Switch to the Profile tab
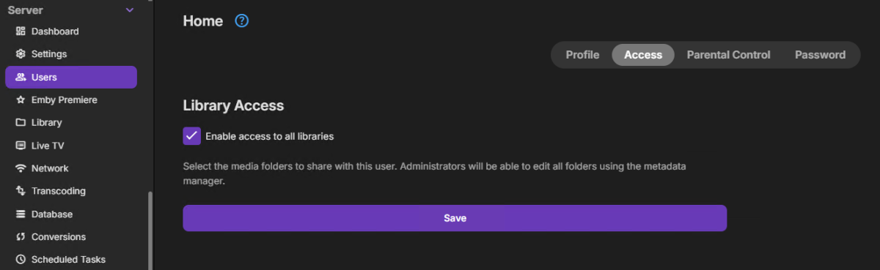This screenshot has height=270, width=880. click(582, 55)
